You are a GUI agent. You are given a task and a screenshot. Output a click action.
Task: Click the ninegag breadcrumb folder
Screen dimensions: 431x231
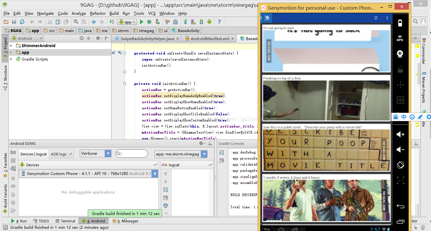click(143, 31)
